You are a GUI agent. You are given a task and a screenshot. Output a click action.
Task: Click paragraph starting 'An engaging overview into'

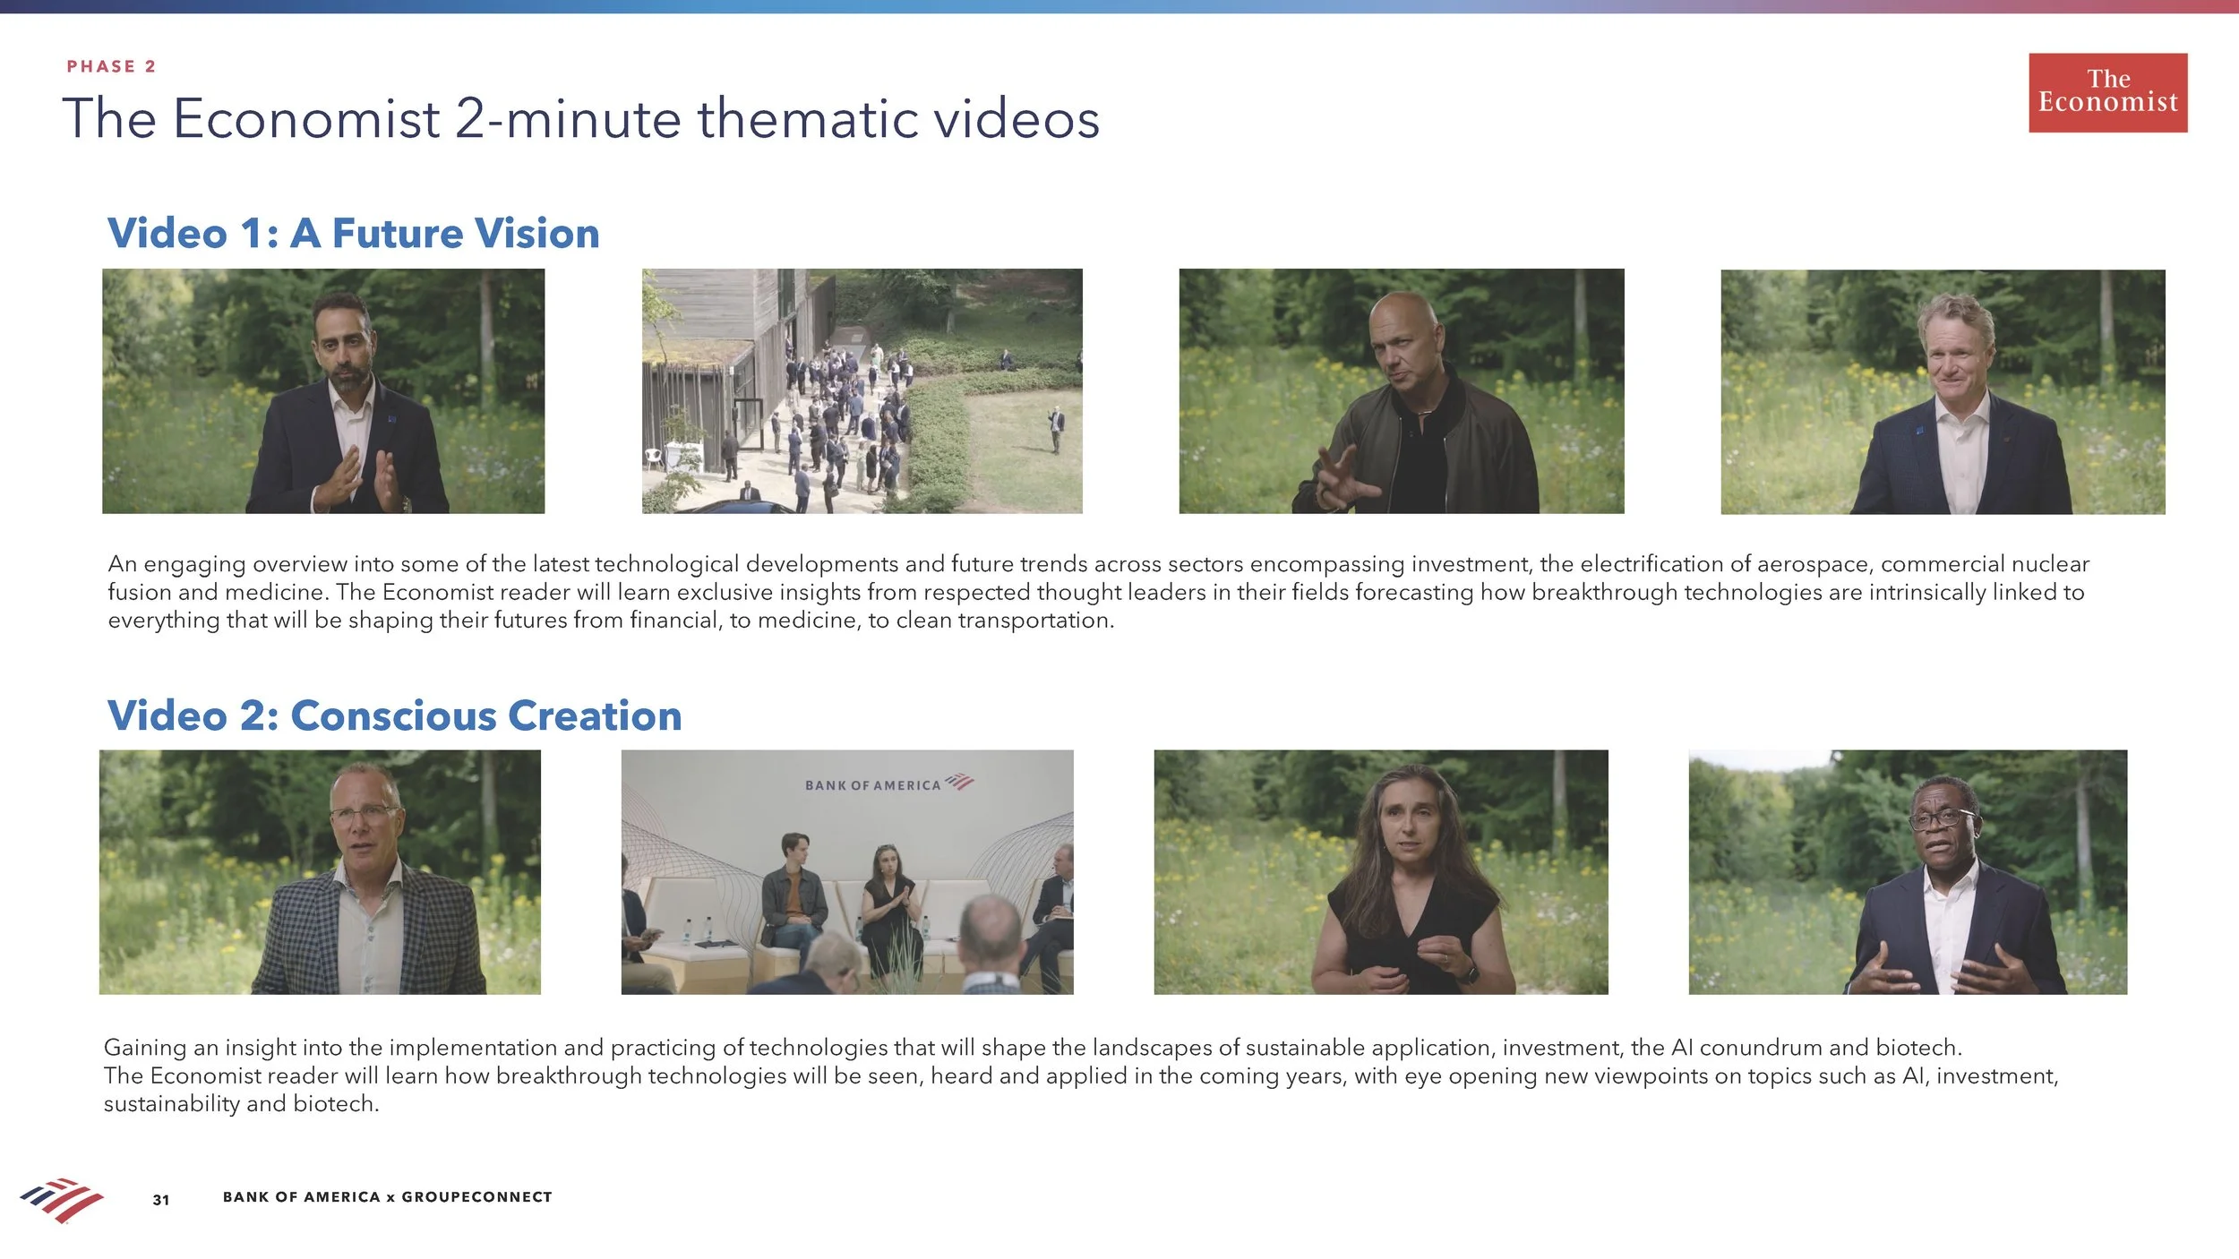pos(1099,592)
